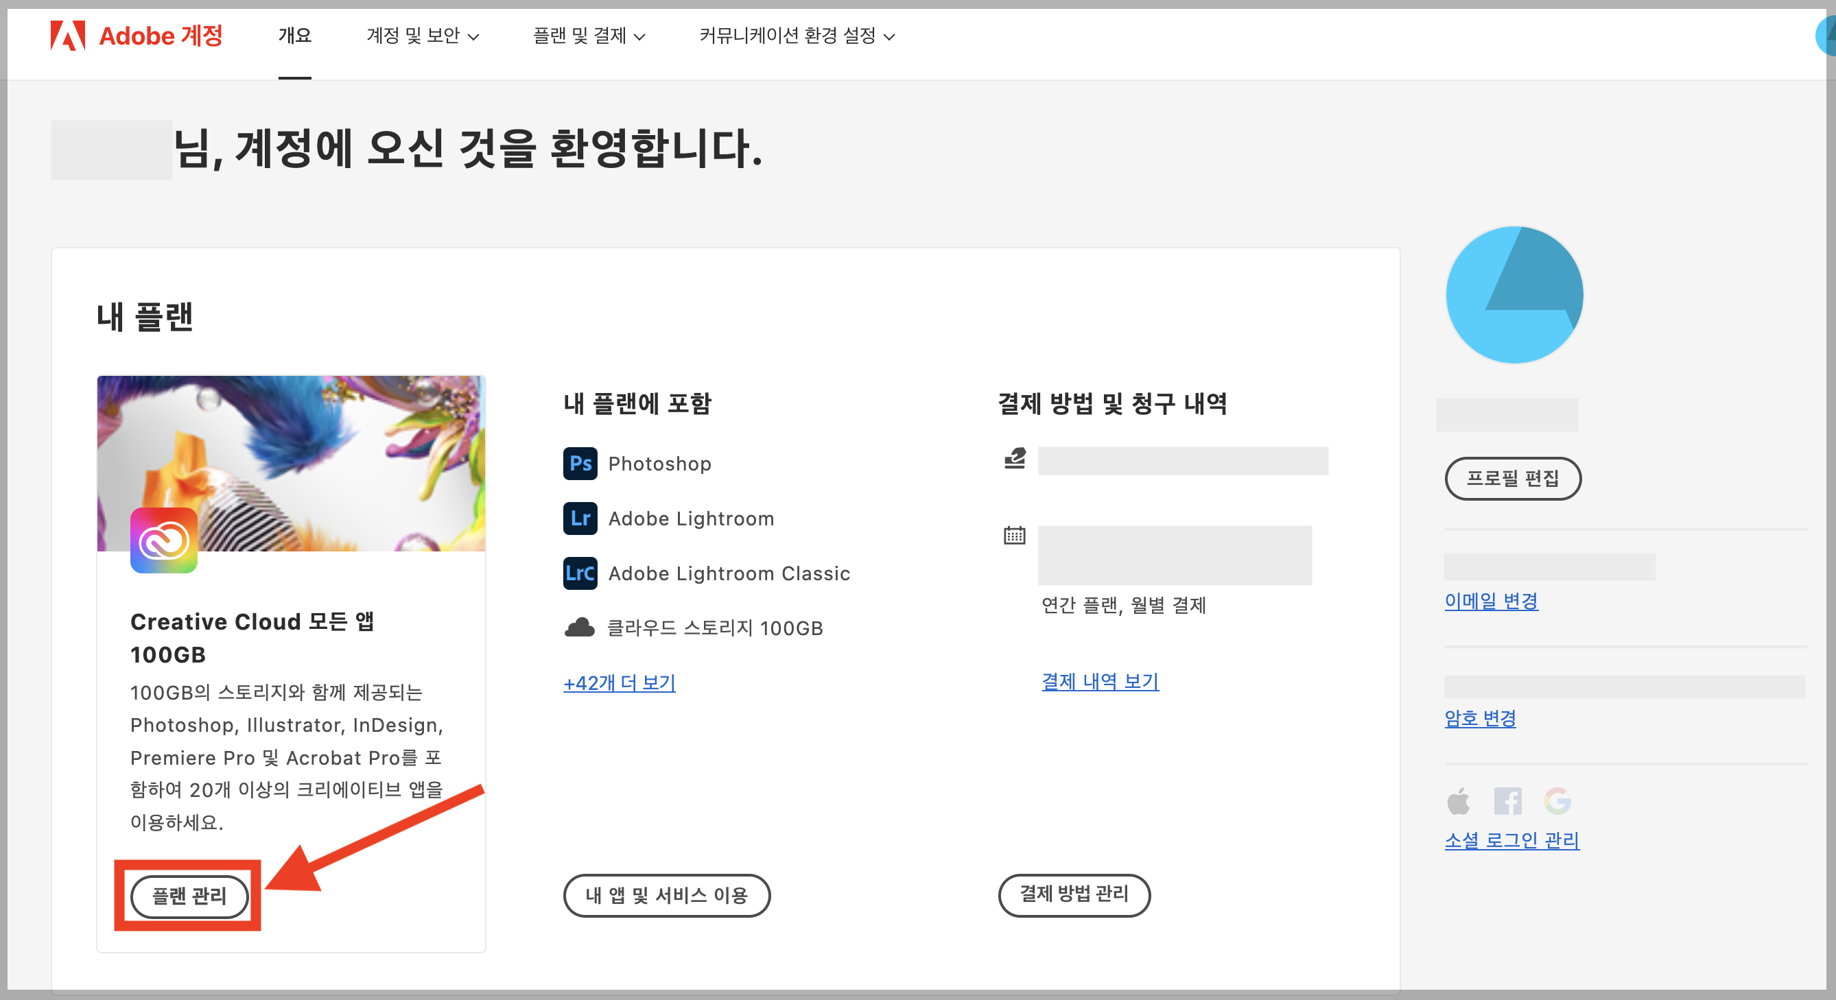Click the Google social login icon
This screenshot has width=1836, height=1000.
1557,800
